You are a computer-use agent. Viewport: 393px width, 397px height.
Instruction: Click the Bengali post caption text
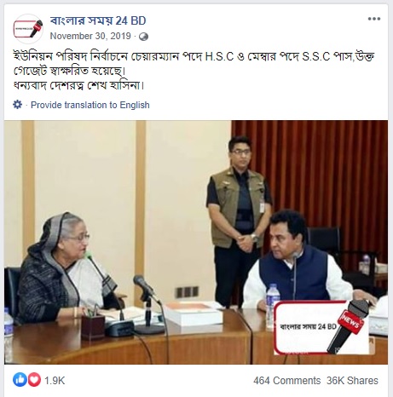point(194,71)
